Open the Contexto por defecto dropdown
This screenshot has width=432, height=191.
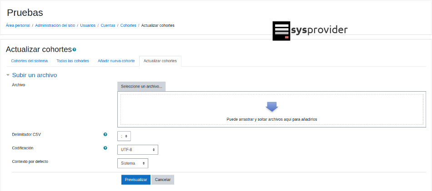click(x=133, y=163)
